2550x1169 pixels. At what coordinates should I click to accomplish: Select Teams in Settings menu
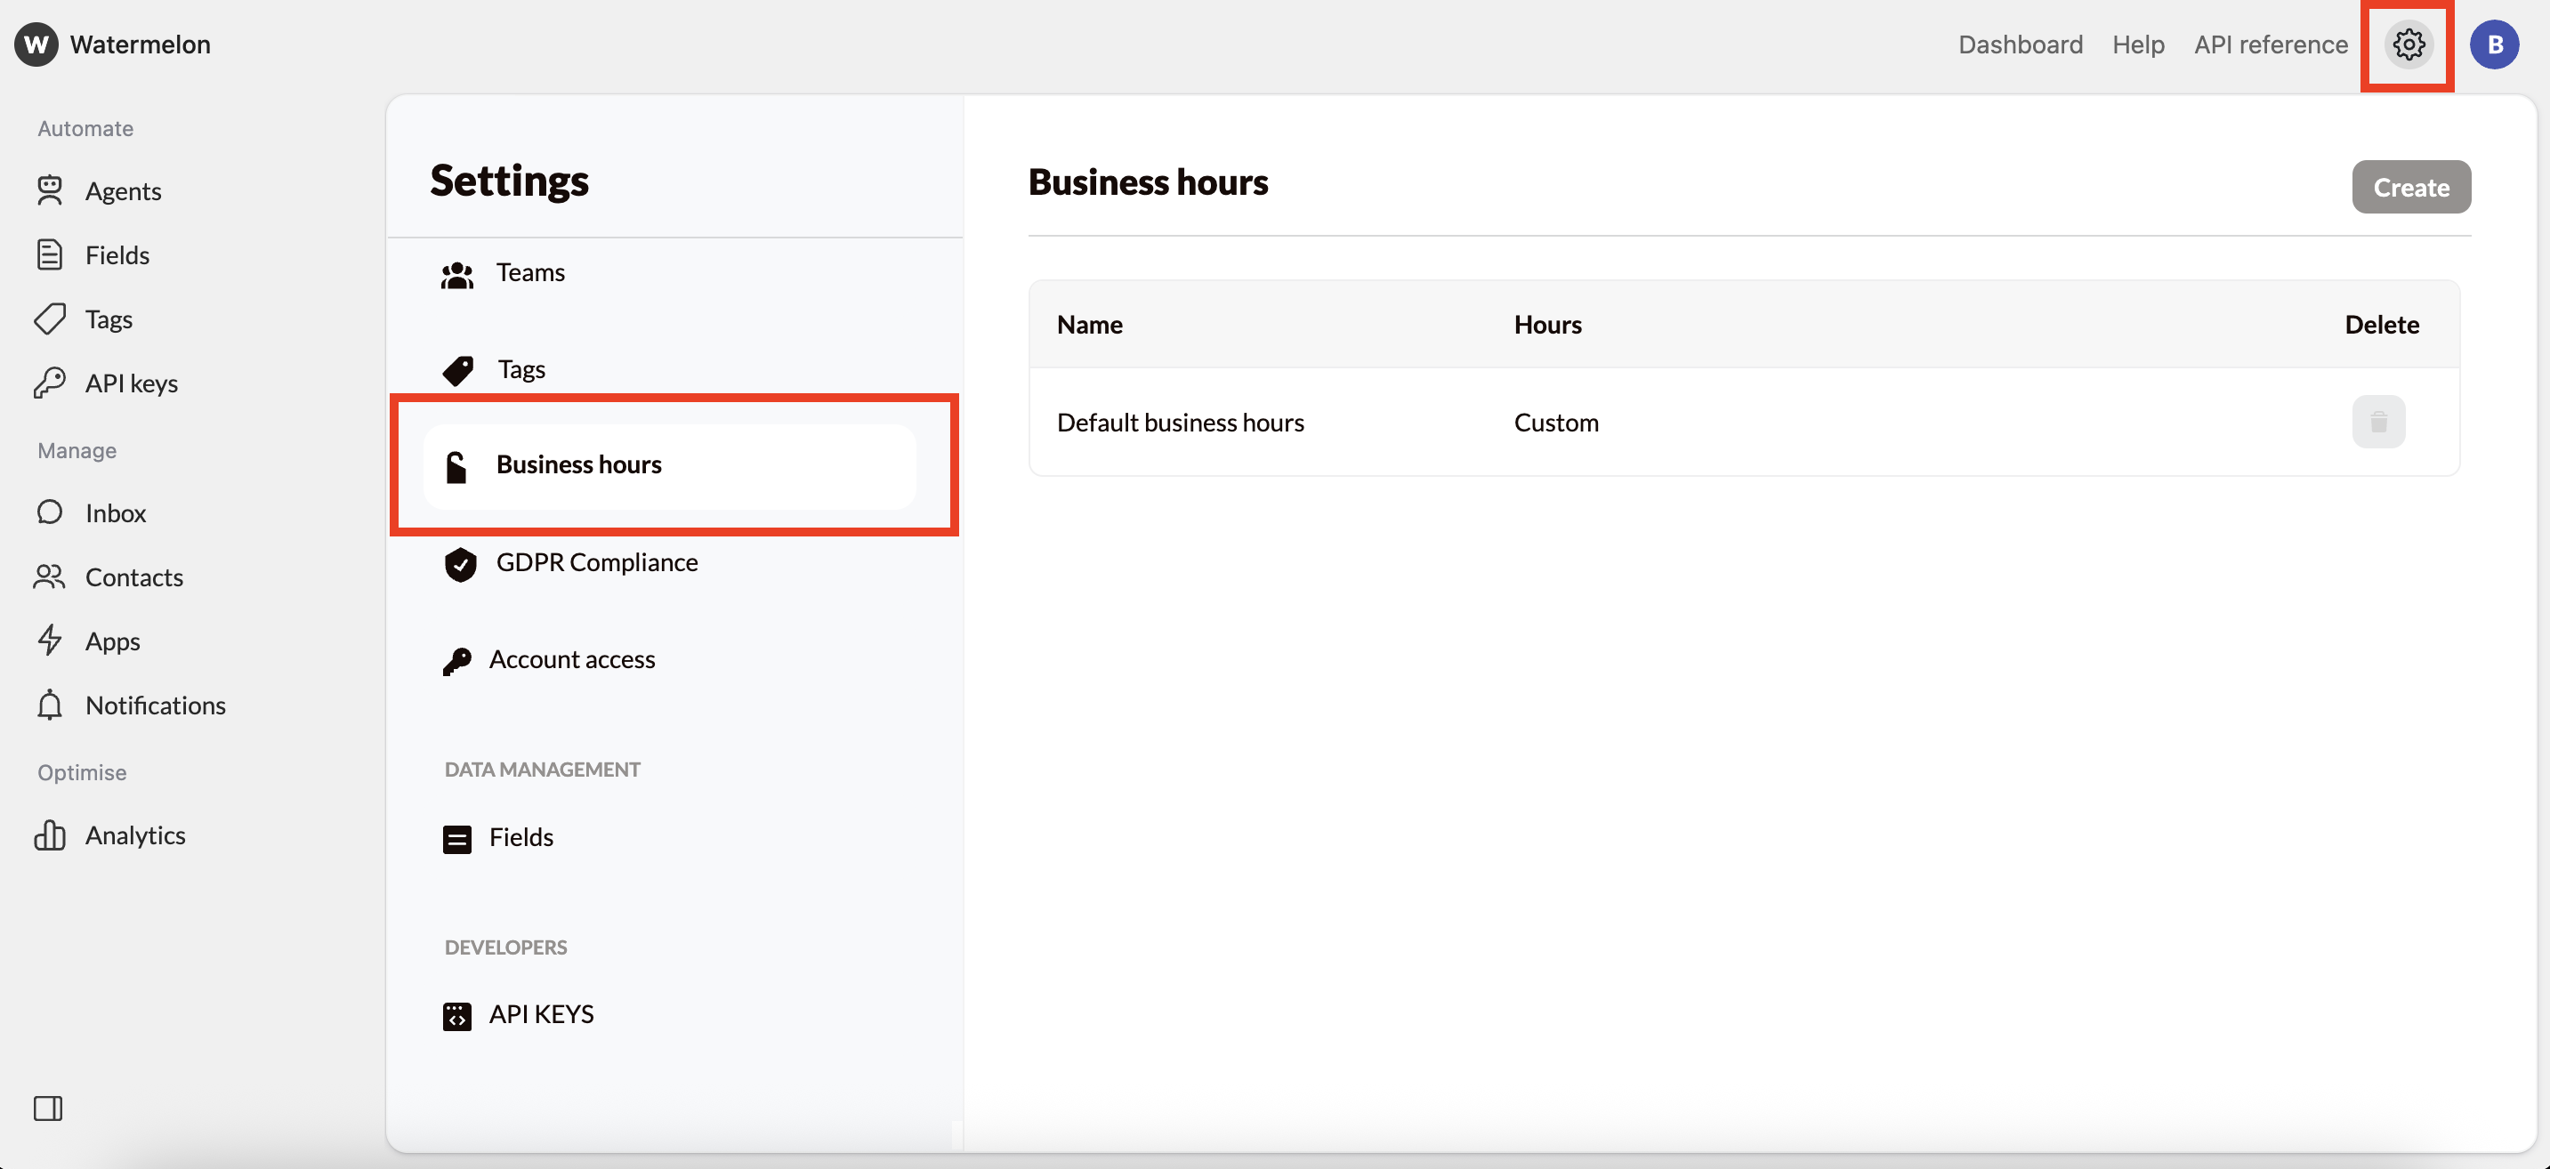tap(529, 273)
